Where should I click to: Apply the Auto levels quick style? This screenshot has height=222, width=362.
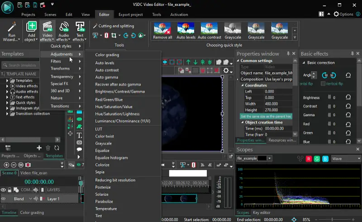coord(186,31)
